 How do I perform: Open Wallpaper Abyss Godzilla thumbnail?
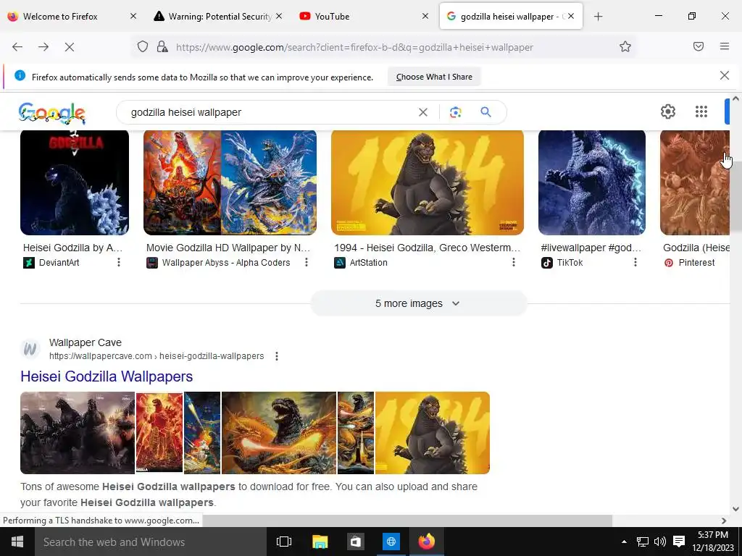click(x=230, y=182)
